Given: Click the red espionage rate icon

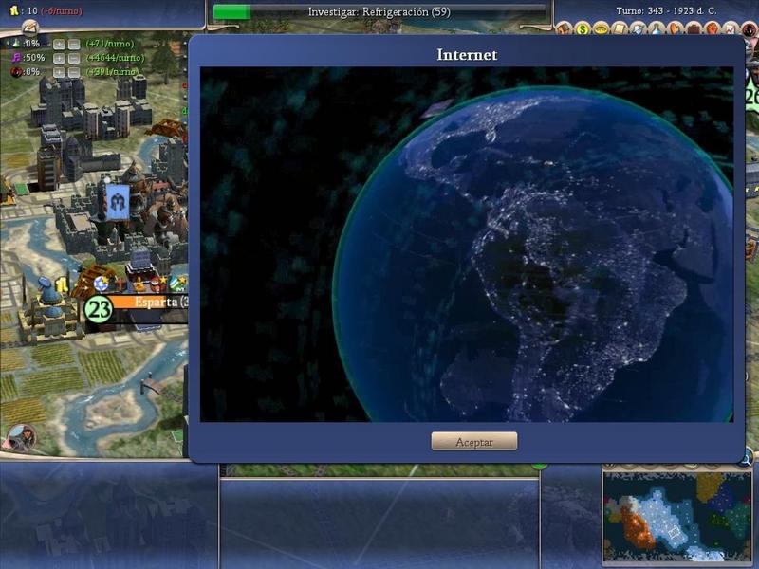Looking at the screenshot, I should coord(16,72).
